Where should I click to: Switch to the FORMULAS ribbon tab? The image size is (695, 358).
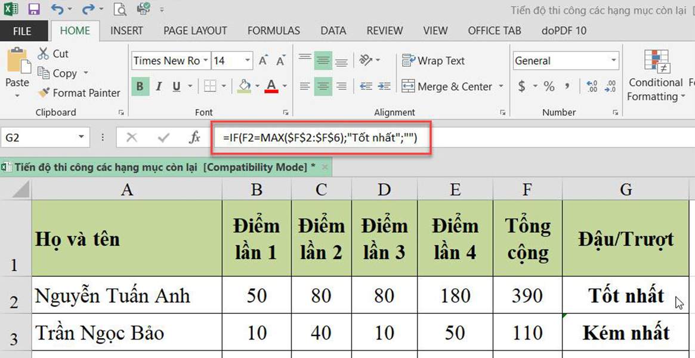pyautogui.click(x=273, y=30)
